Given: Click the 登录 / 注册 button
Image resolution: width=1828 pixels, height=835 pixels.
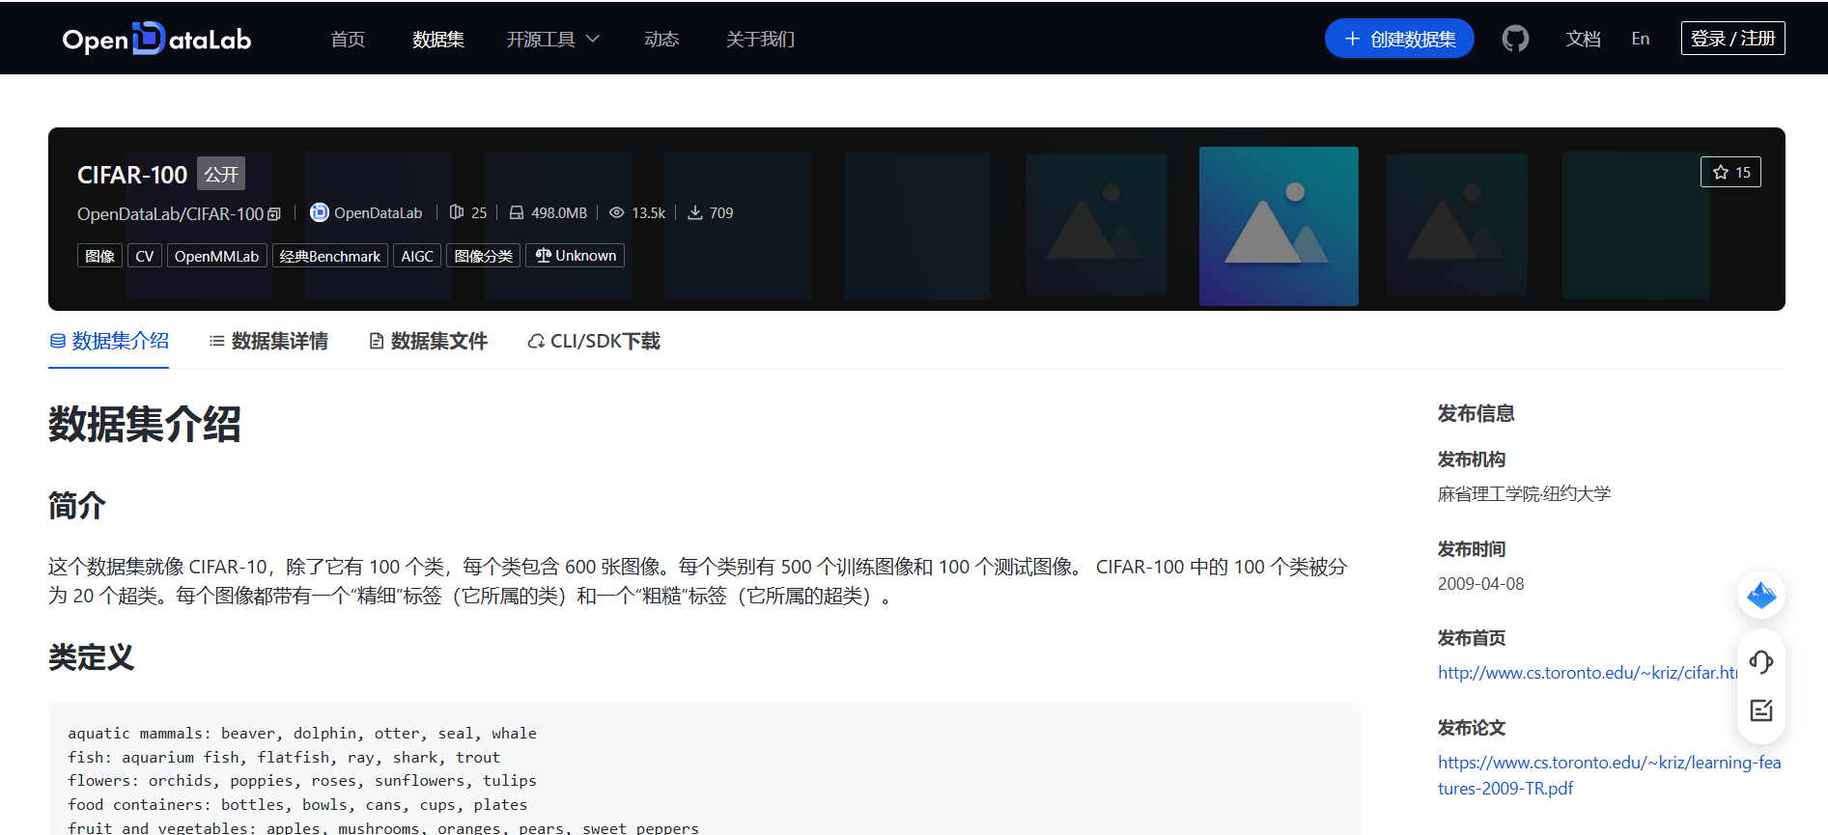Looking at the screenshot, I should click(1732, 39).
